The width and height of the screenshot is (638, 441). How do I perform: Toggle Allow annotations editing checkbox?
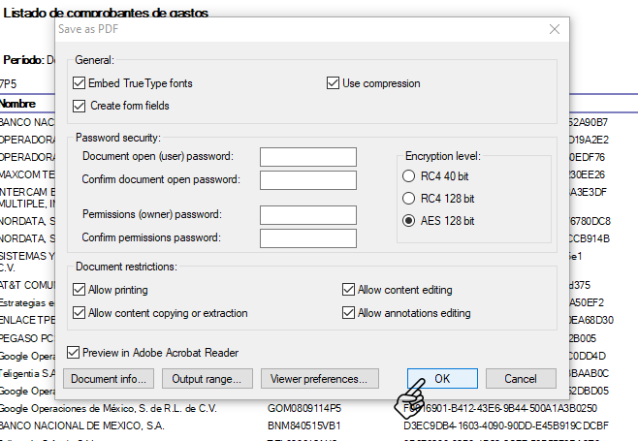click(x=349, y=313)
